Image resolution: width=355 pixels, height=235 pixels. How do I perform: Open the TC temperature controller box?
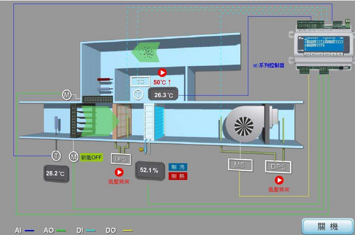pos(141,82)
